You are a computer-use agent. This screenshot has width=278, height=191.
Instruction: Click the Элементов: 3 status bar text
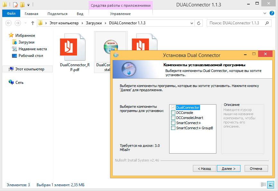coord(18,185)
